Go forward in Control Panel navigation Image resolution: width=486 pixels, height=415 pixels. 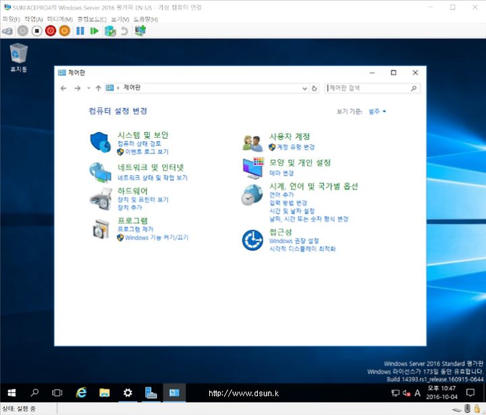[x=78, y=88]
